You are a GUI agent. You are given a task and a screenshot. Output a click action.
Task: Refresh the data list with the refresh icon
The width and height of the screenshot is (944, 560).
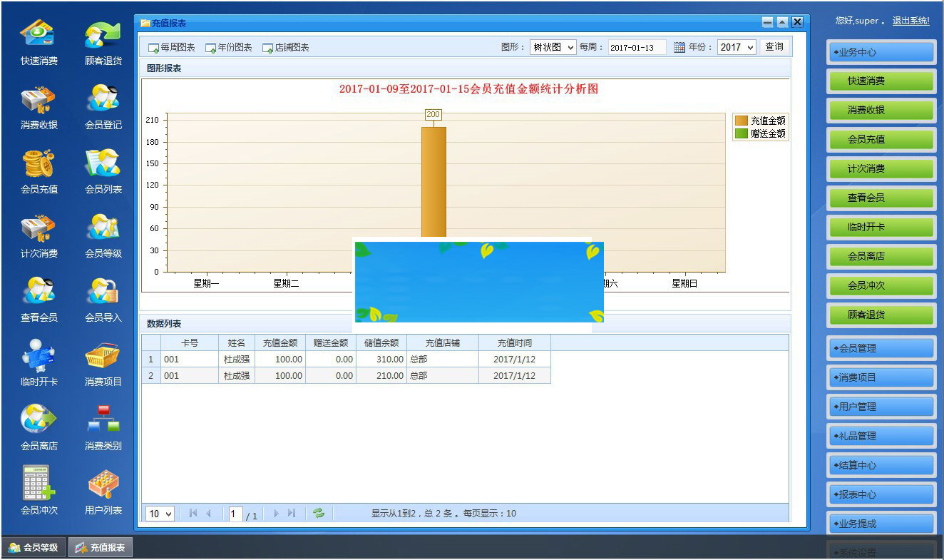tap(319, 513)
